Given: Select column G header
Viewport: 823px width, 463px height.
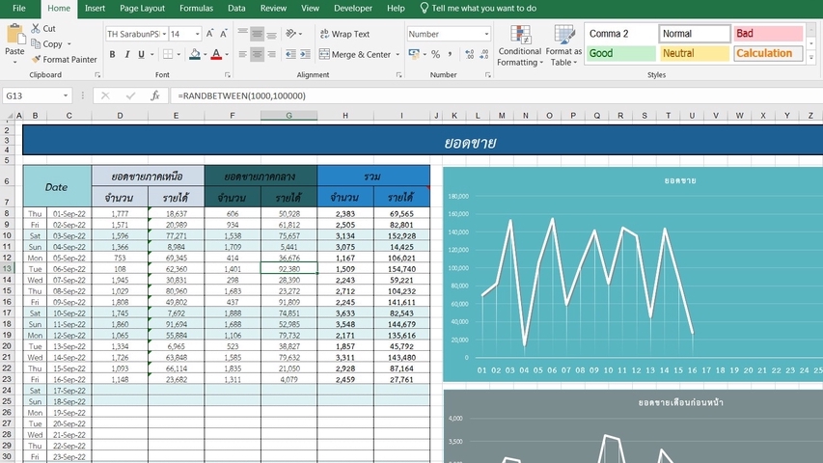Looking at the screenshot, I should click(288, 116).
